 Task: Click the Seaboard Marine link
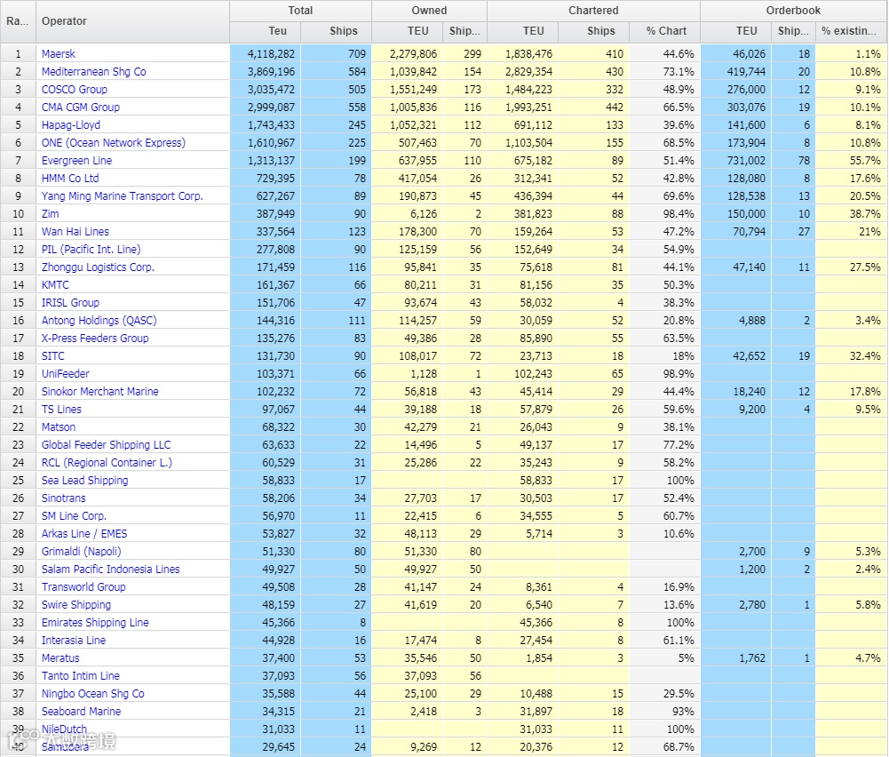[x=81, y=711]
